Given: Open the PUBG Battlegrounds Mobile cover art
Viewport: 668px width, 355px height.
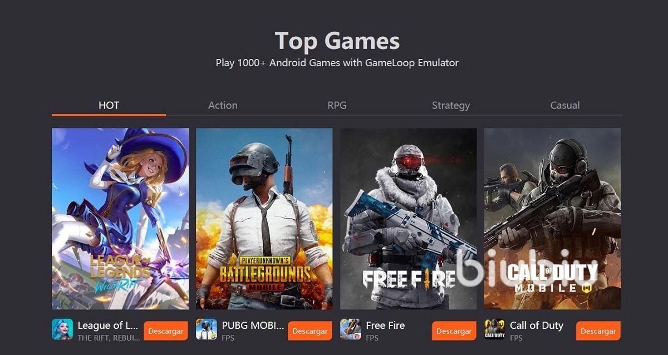Looking at the screenshot, I should [x=264, y=219].
